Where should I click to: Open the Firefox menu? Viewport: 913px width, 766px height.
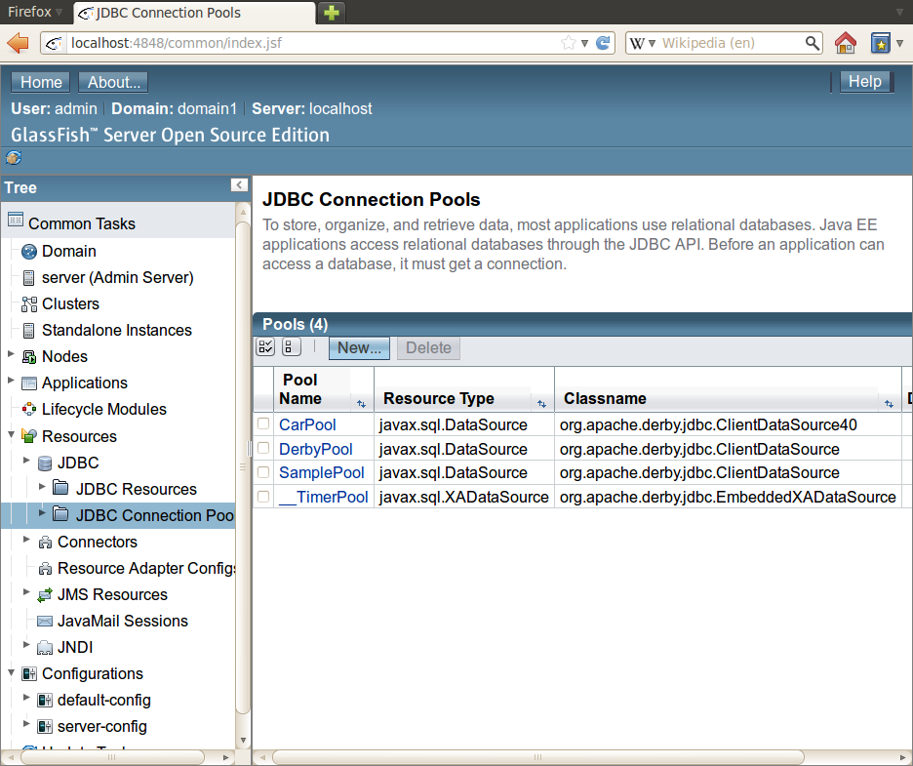tap(35, 12)
